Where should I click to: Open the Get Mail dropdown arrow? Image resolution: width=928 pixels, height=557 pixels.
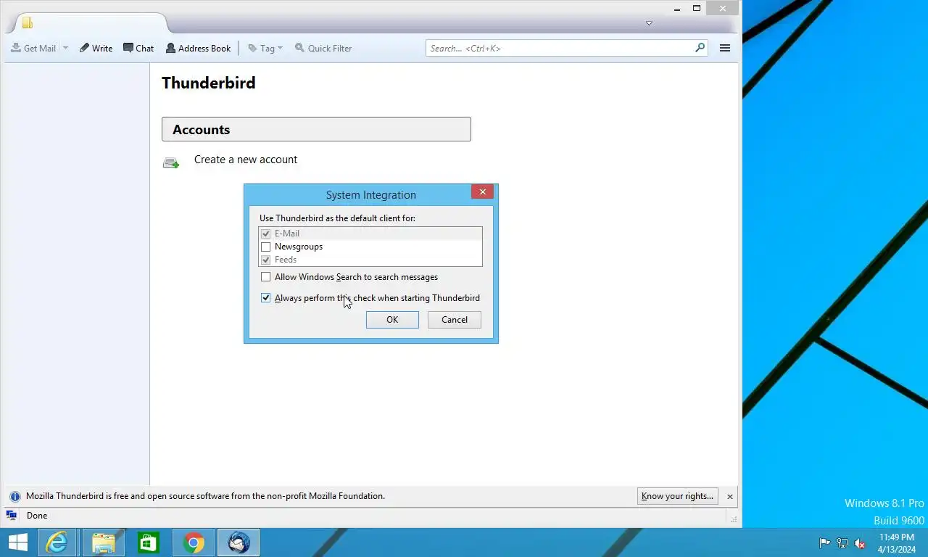click(65, 48)
